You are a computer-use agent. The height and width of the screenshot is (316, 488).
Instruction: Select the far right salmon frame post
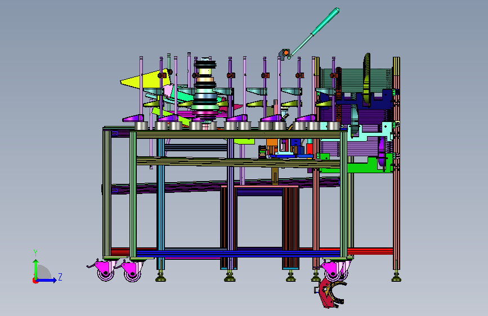tap(396, 163)
